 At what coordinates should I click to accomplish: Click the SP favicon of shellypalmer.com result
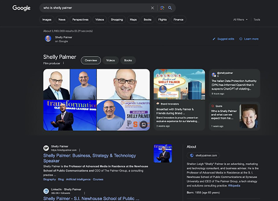click(46, 148)
